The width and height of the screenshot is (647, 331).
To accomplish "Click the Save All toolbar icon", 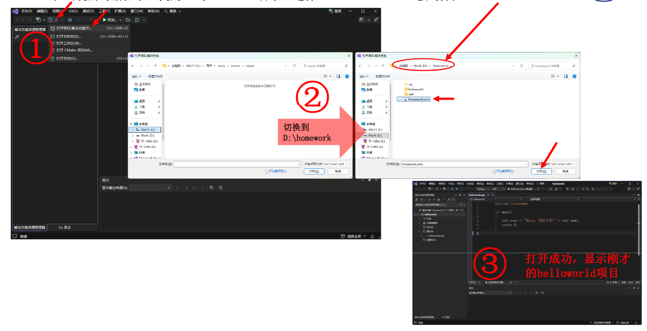I will coord(70,20).
